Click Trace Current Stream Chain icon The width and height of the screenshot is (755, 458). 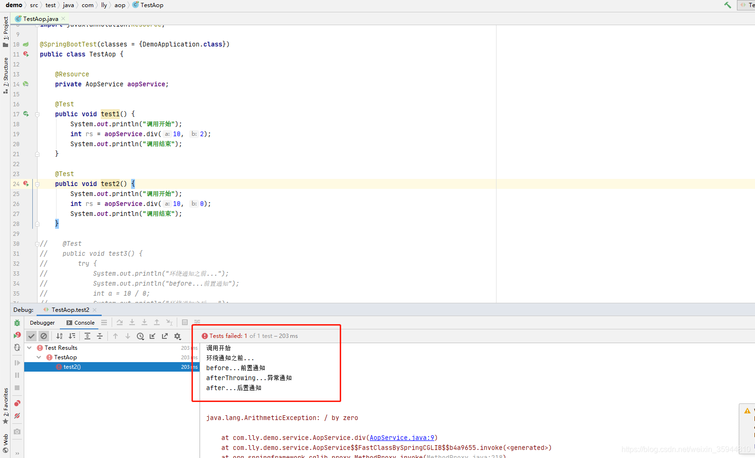point(197,322)
